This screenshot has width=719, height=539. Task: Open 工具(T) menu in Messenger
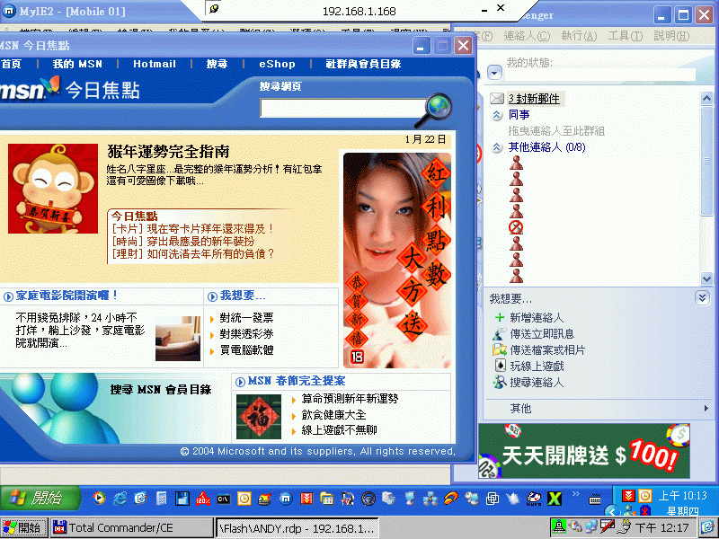tap(626, 36)
